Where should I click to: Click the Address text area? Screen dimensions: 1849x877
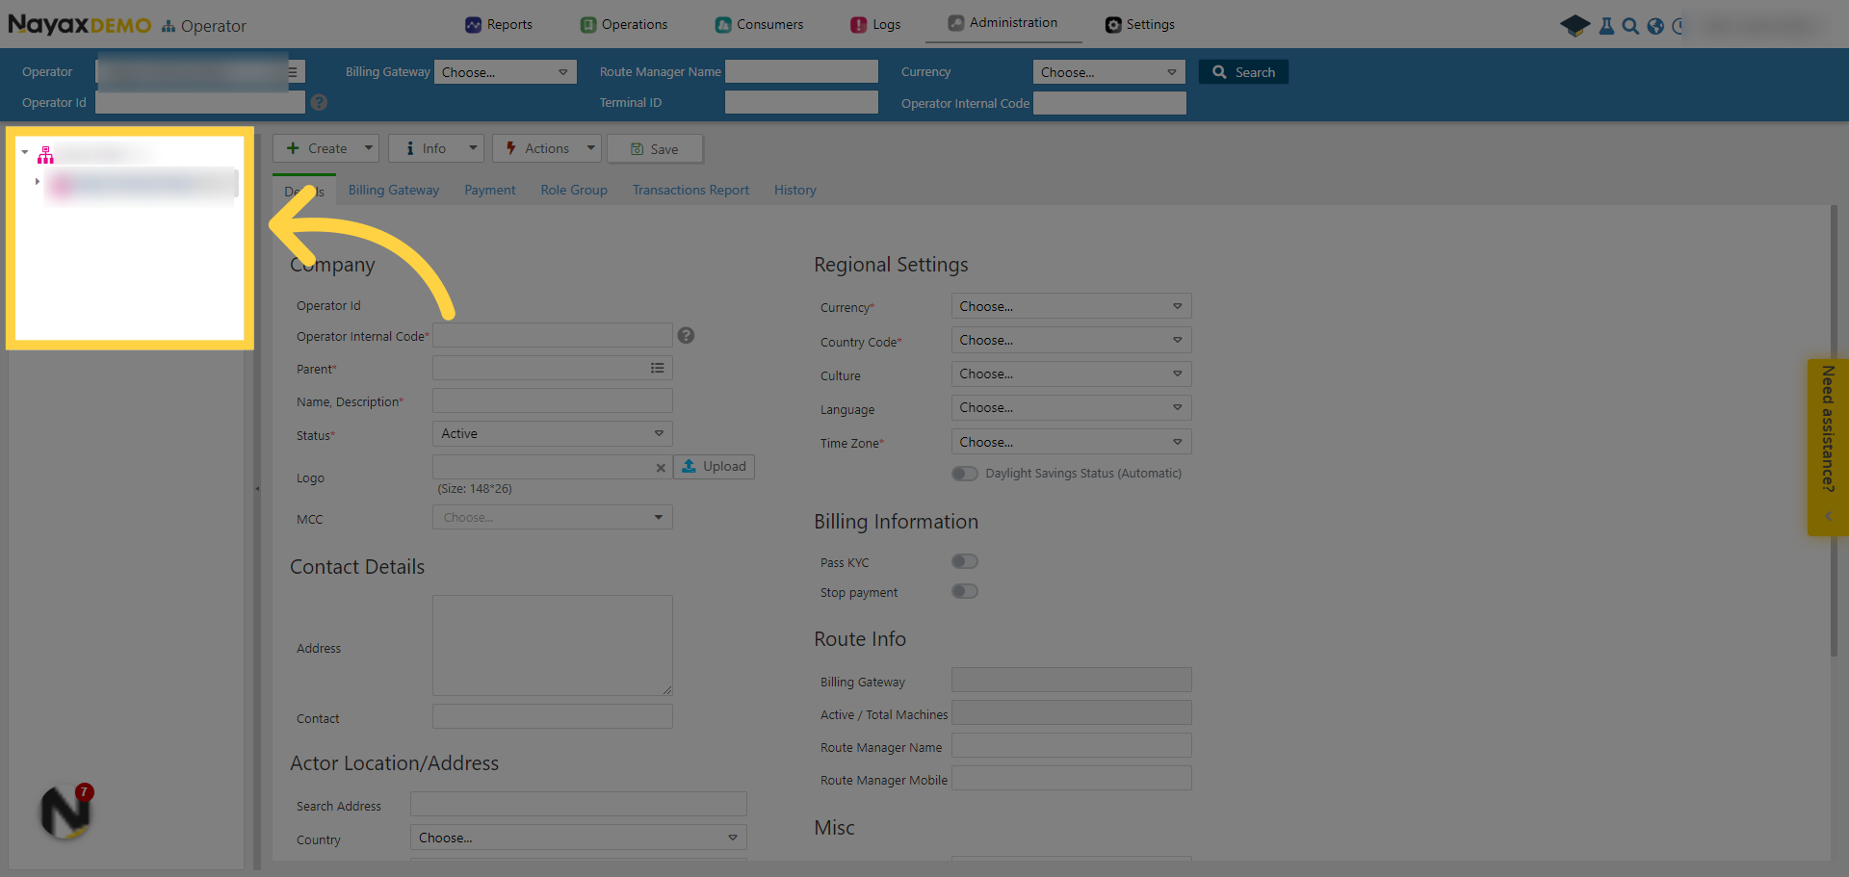(553, 646)
